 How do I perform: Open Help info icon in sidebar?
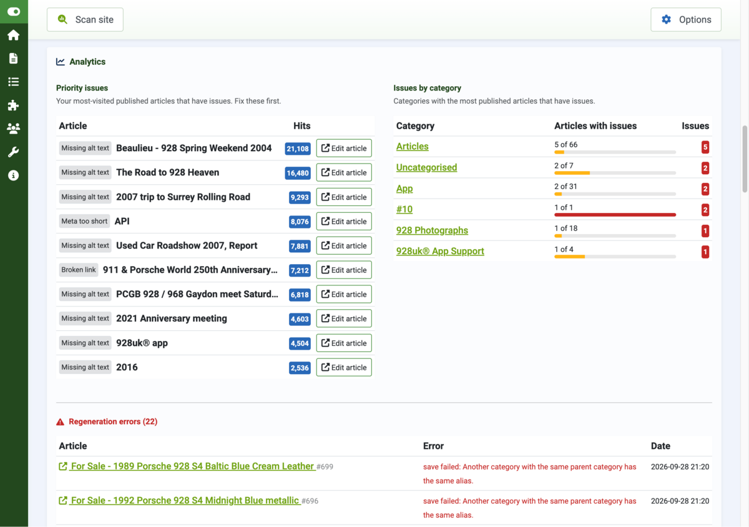click(x=14, y=175)
